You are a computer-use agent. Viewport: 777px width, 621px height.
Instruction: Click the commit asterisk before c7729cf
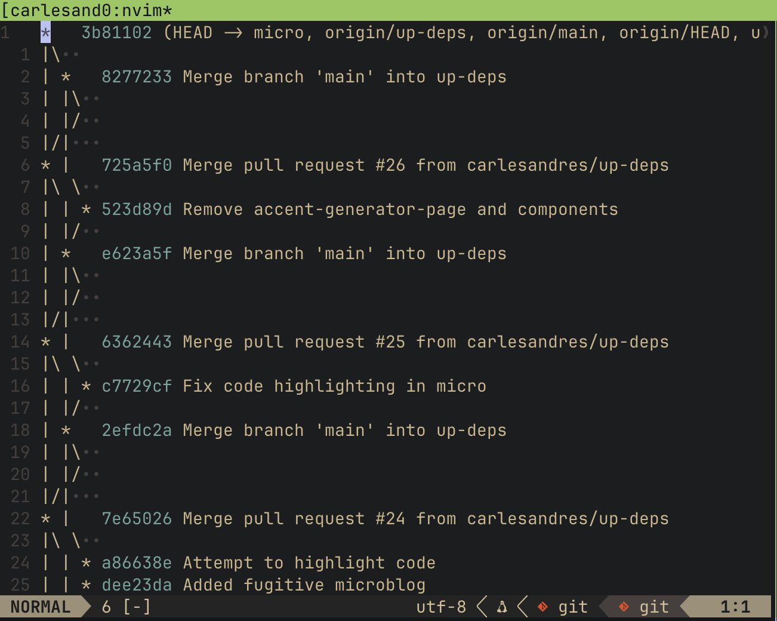click(86, 386)
